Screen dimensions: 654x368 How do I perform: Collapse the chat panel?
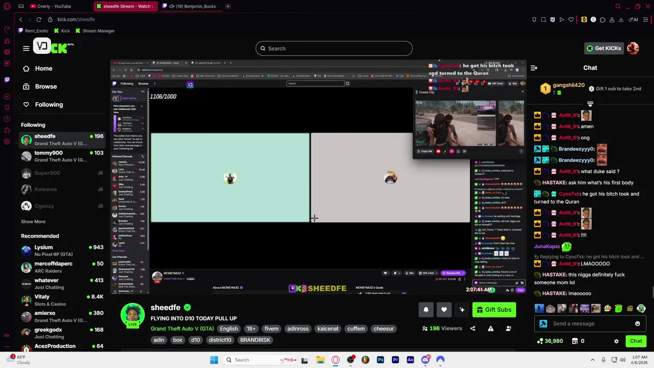tap(534, 68)
